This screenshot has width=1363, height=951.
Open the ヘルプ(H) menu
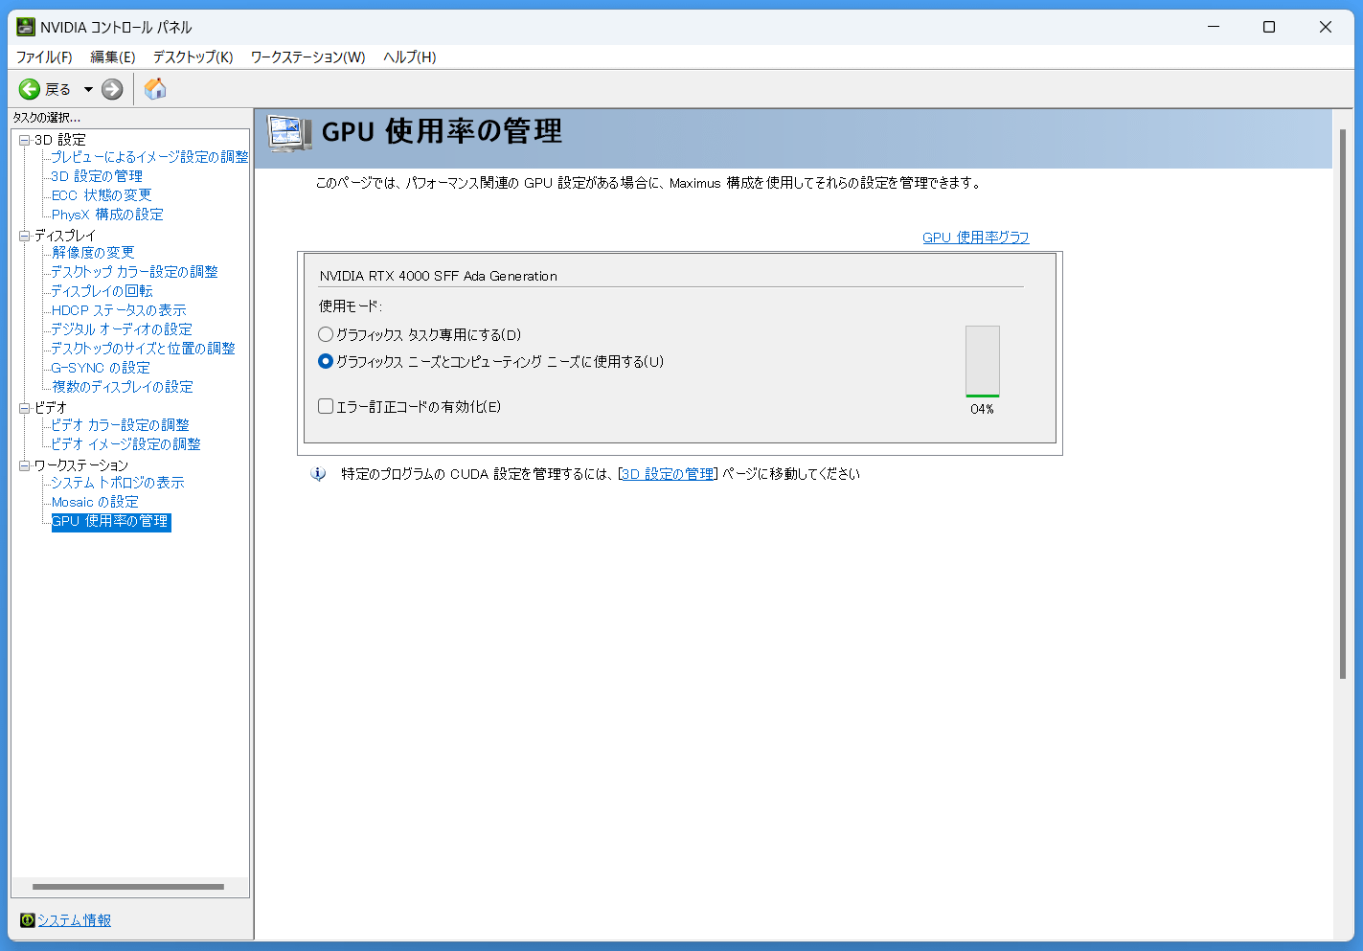[410, 57]
